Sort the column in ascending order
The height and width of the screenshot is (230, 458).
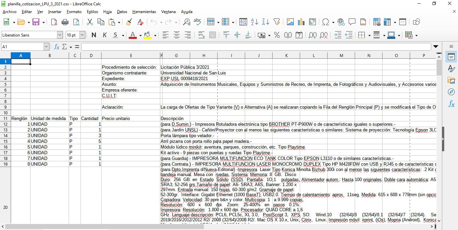(x=254, y=22)
